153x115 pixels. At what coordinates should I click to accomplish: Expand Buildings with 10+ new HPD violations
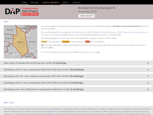tap(76, 76)
